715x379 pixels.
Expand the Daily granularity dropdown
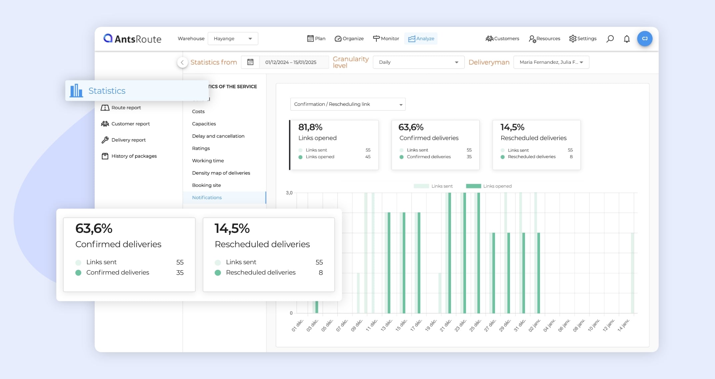point(418,62)
